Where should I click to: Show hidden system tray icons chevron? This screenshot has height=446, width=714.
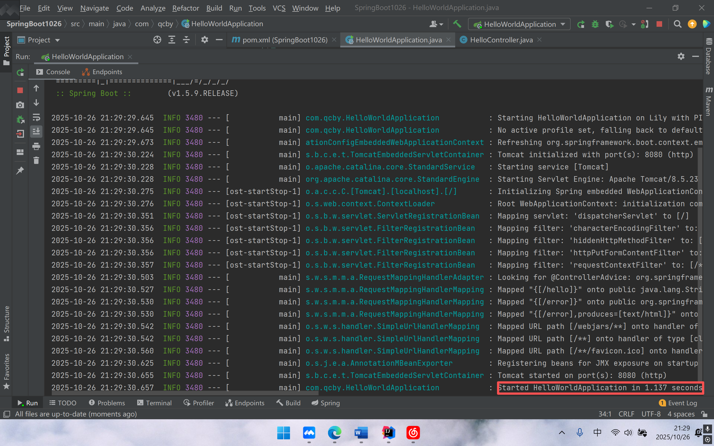point(562,433)
